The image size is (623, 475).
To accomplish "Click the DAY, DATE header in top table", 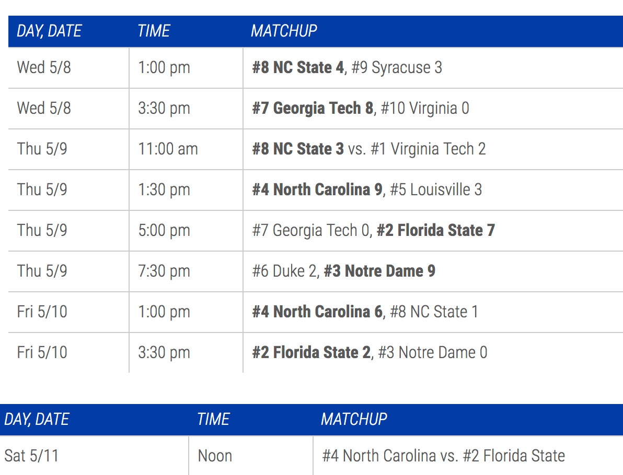I will tap(49, 31).
